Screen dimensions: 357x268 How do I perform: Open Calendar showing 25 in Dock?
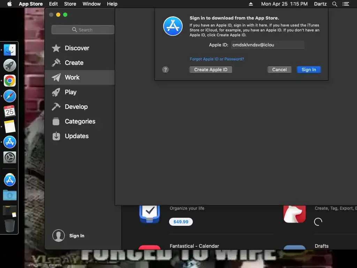(x=9, y=111)
